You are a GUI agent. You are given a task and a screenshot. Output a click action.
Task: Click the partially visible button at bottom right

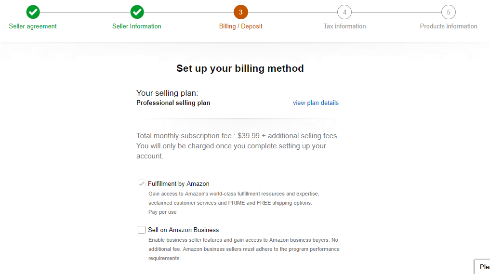[x=482, y=267]
